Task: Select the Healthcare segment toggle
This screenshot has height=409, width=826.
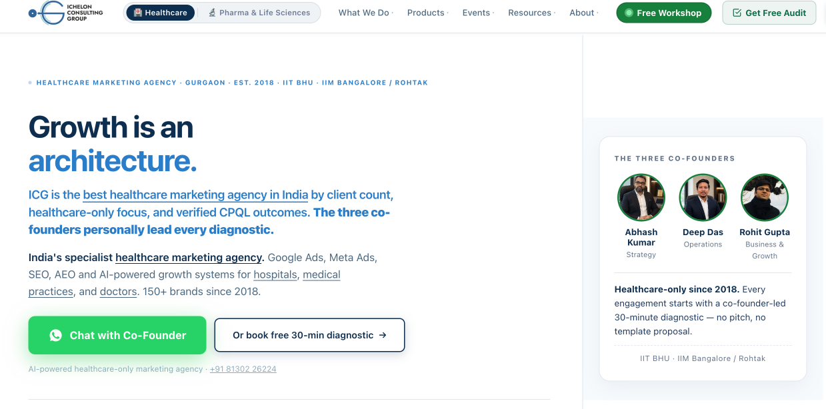Action: click(161, 13)
